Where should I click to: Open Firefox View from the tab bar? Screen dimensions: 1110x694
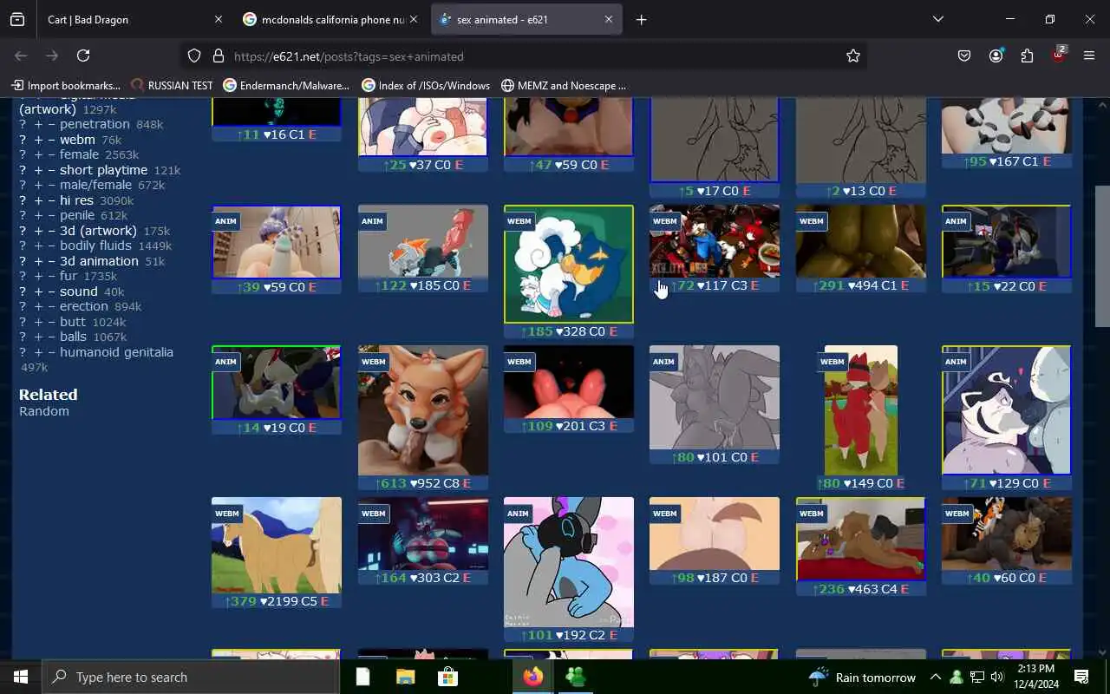17,19
